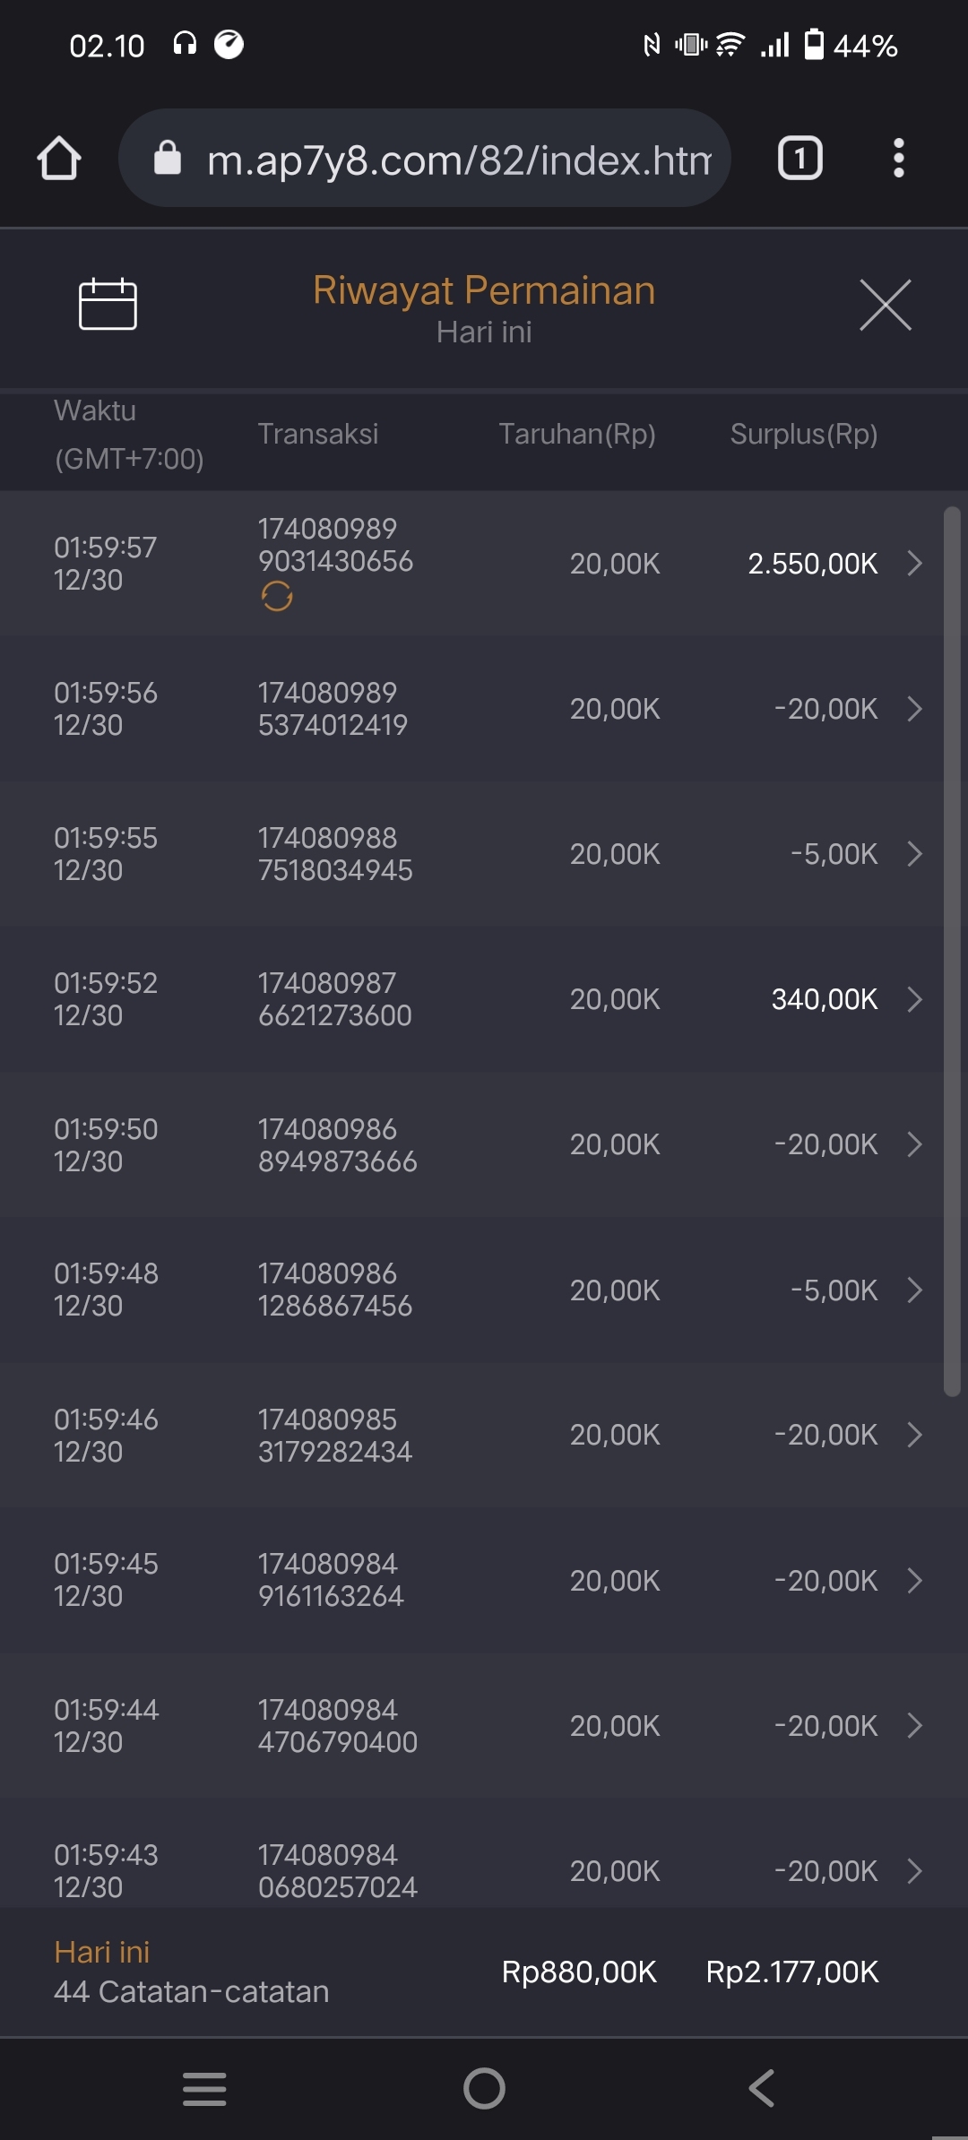Open the browser tab switcher
The image size is (968, 2140).
(x=799, y=159)
